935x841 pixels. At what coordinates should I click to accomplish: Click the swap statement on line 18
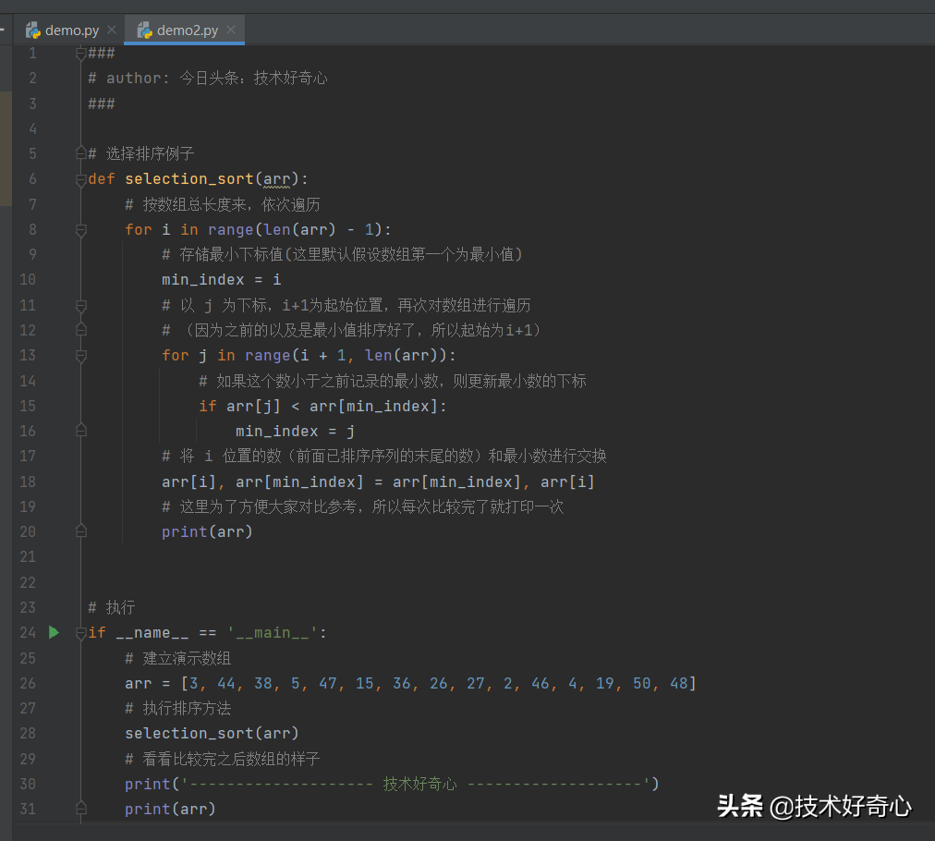coord(378,481)
